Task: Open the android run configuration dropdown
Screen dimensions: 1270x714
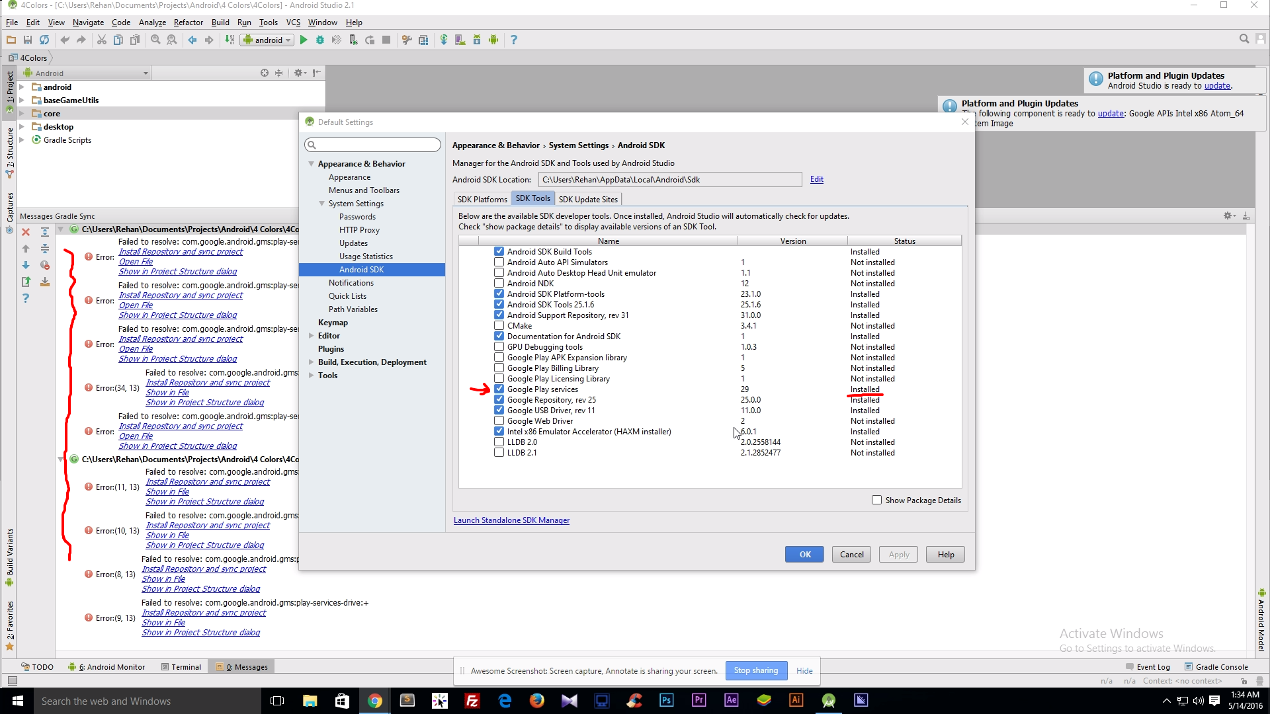Action: (x=268, y=40)
